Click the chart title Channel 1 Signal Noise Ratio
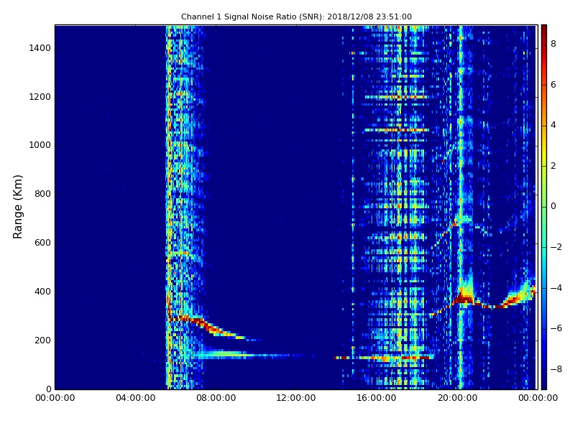 (x=296, y=17)
